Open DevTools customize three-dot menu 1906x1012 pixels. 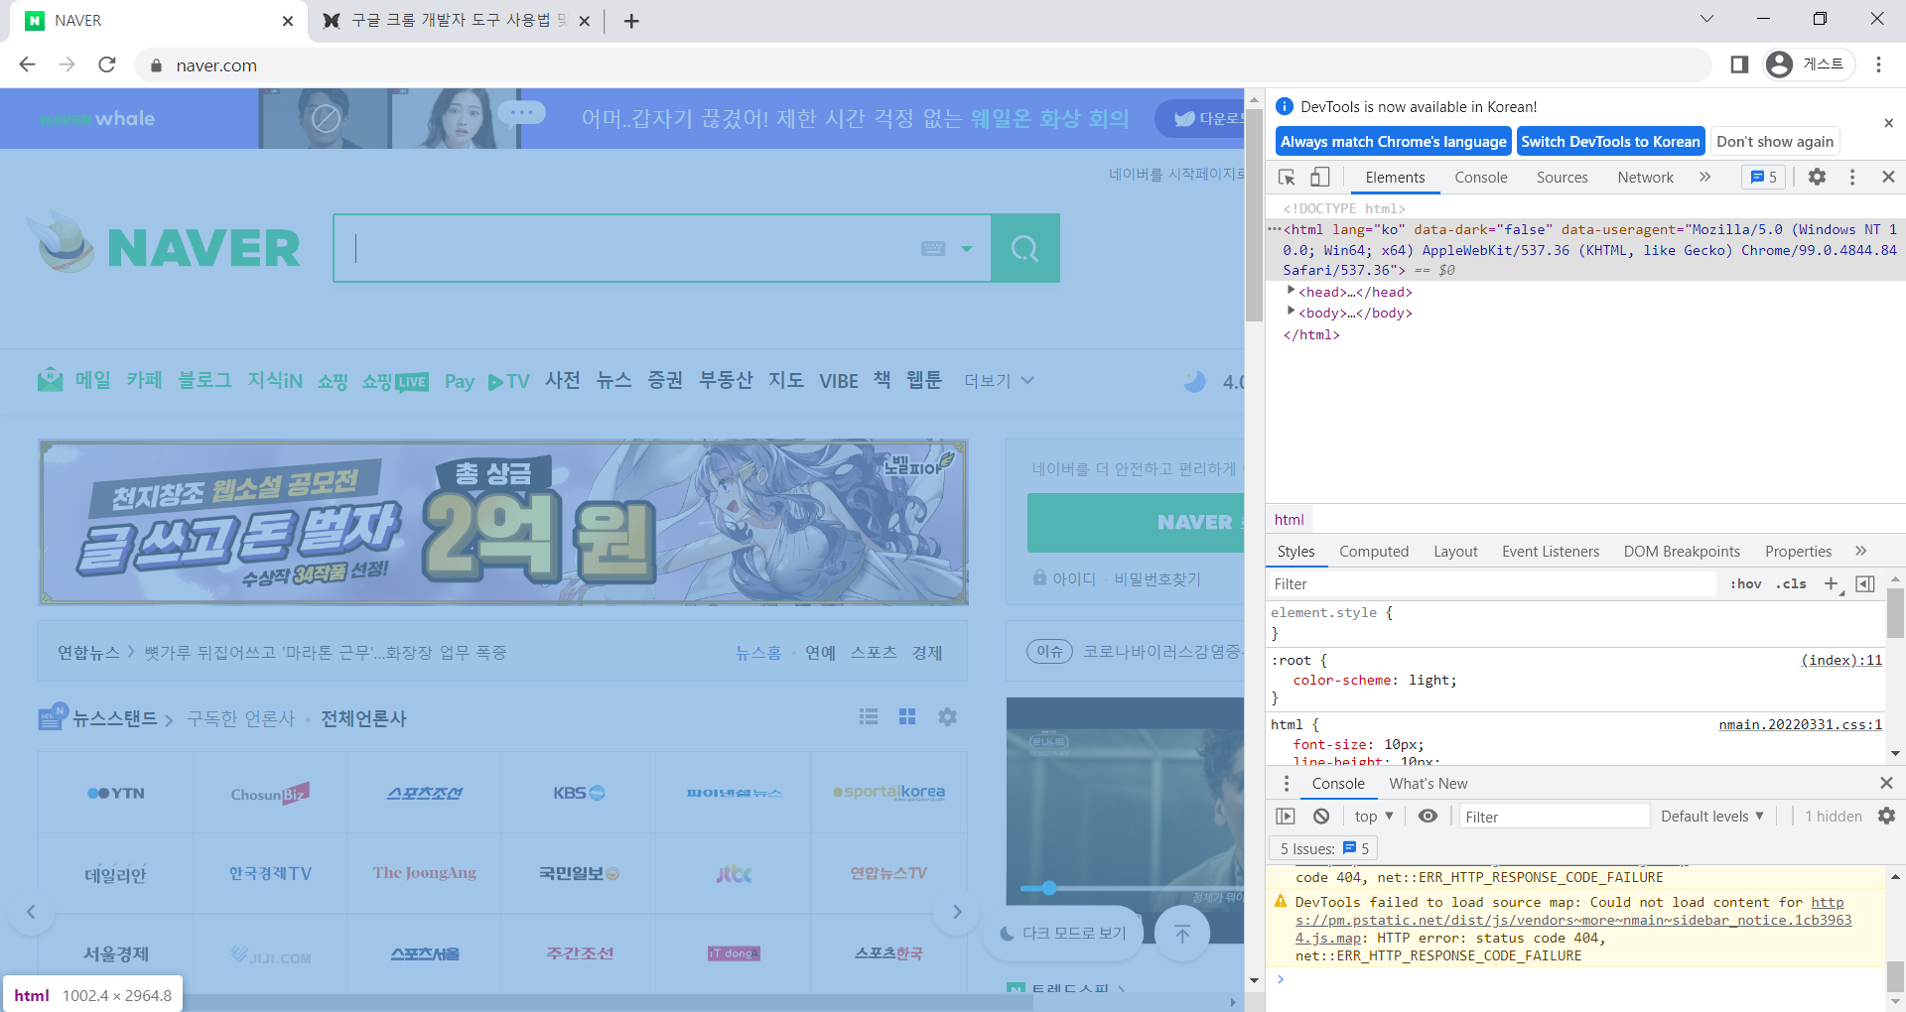coord(1852,177)
